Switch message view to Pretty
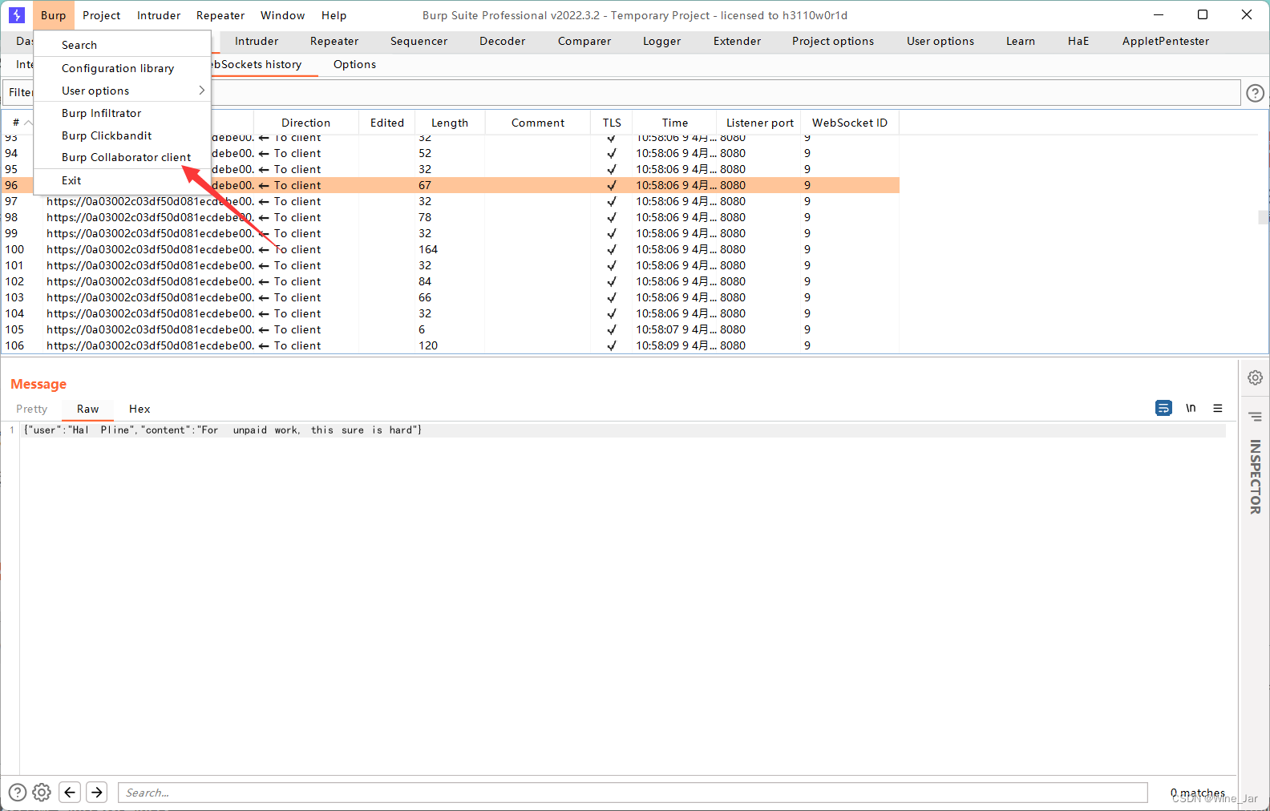Image resolution: width=1270 pixels, height=811 pixels. [x=31, y=409]
